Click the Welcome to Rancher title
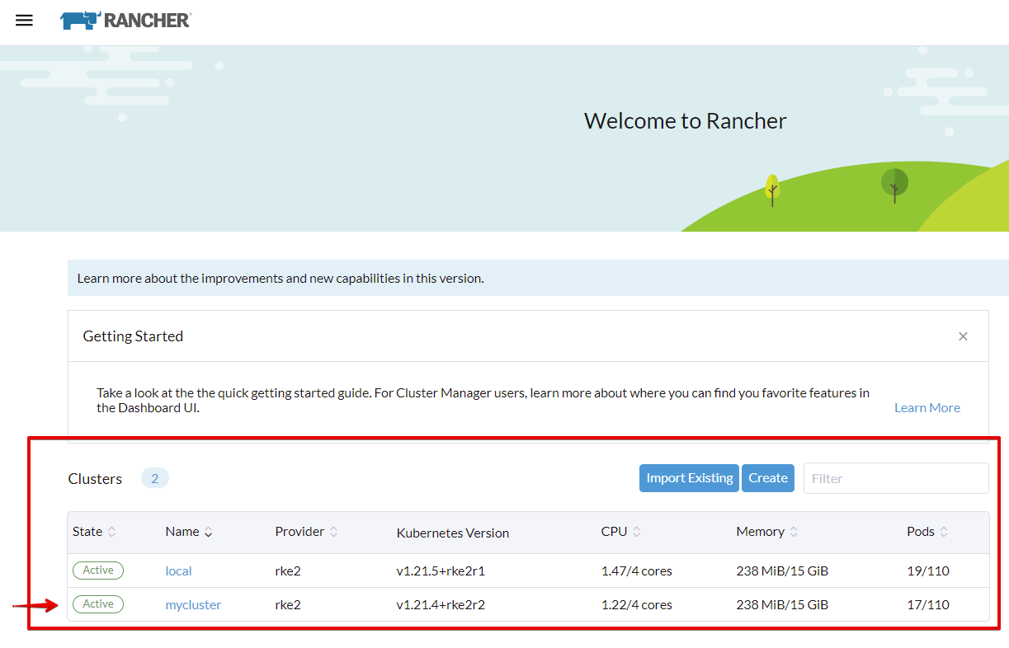 (x=686, y=120)
